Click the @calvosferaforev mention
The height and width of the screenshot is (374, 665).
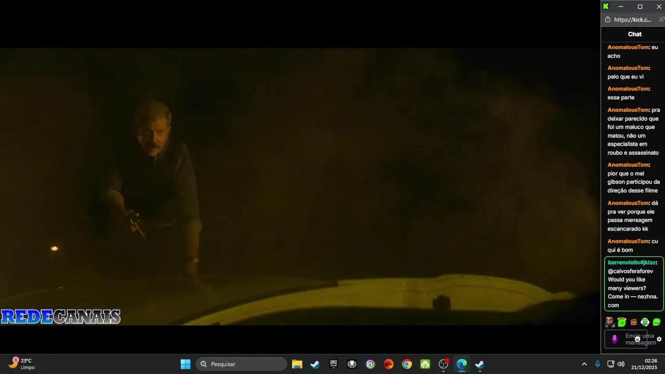click(x=630, y=271)
